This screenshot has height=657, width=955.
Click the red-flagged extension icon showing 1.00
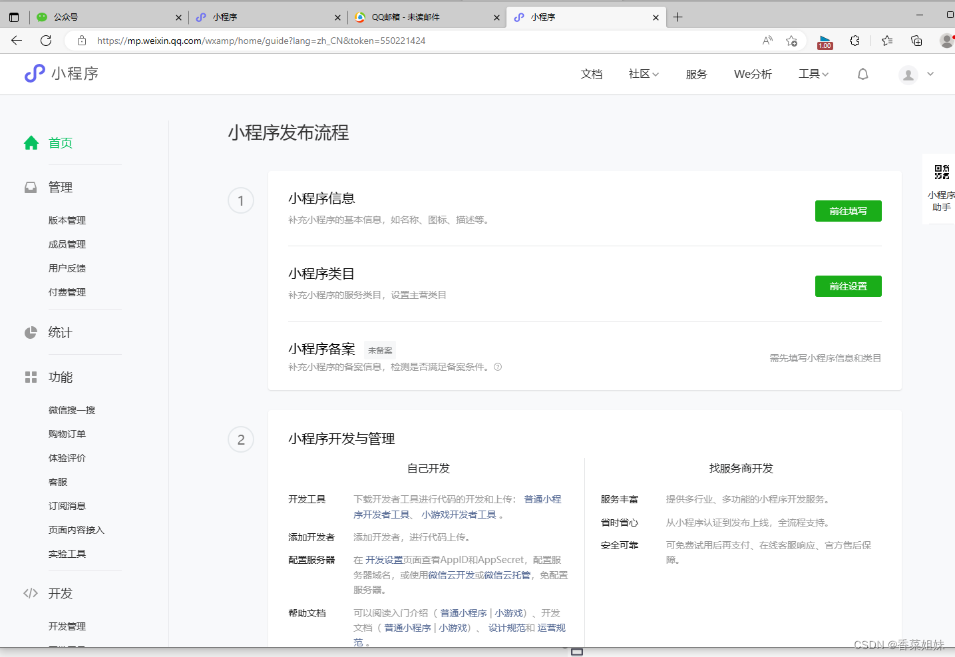[x=825, y=42]
